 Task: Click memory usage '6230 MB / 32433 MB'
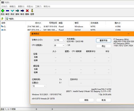(x=75, y=41)
